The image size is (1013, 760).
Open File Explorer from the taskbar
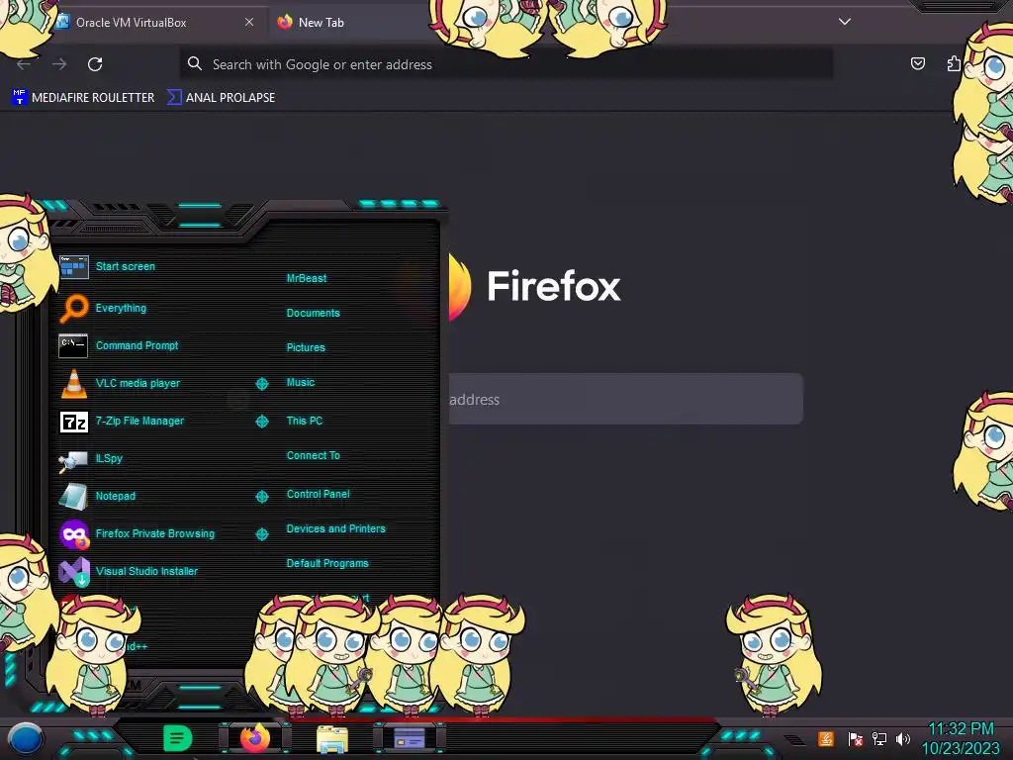[332, 738]
